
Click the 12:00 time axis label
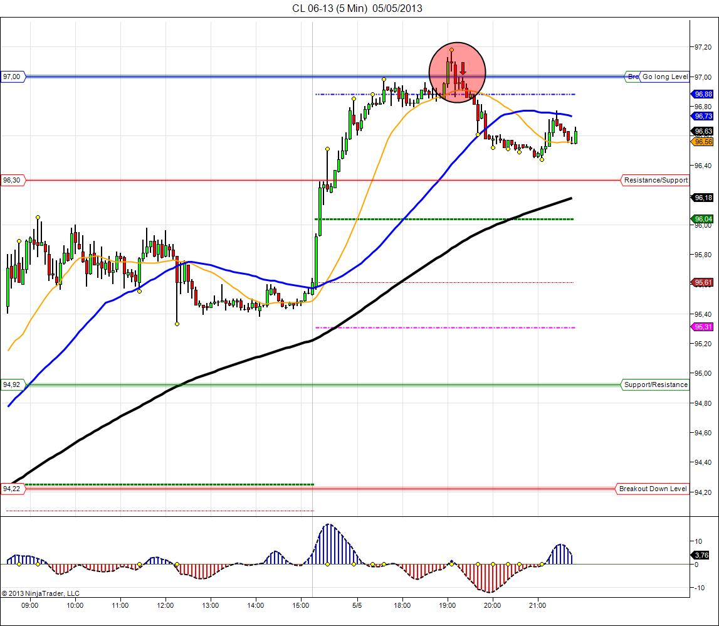coord(165,605)
